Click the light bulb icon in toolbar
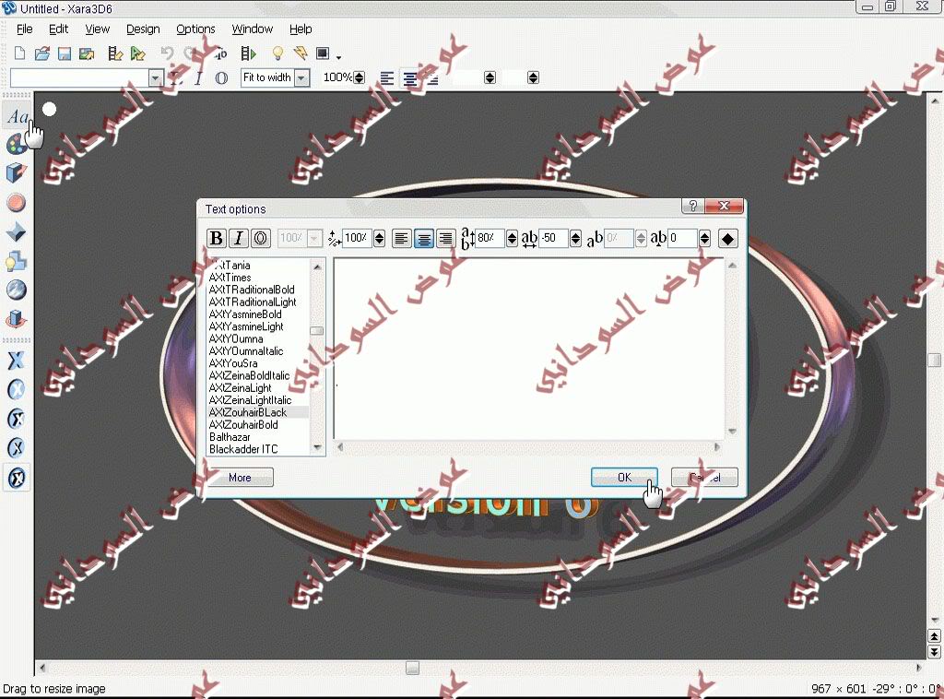Screen dimensions: 944x699 coord(277,53)
